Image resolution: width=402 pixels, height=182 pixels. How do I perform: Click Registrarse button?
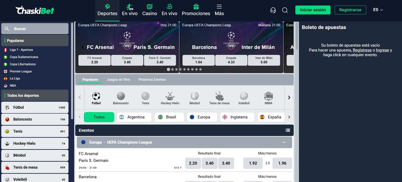tap(350, 10)
